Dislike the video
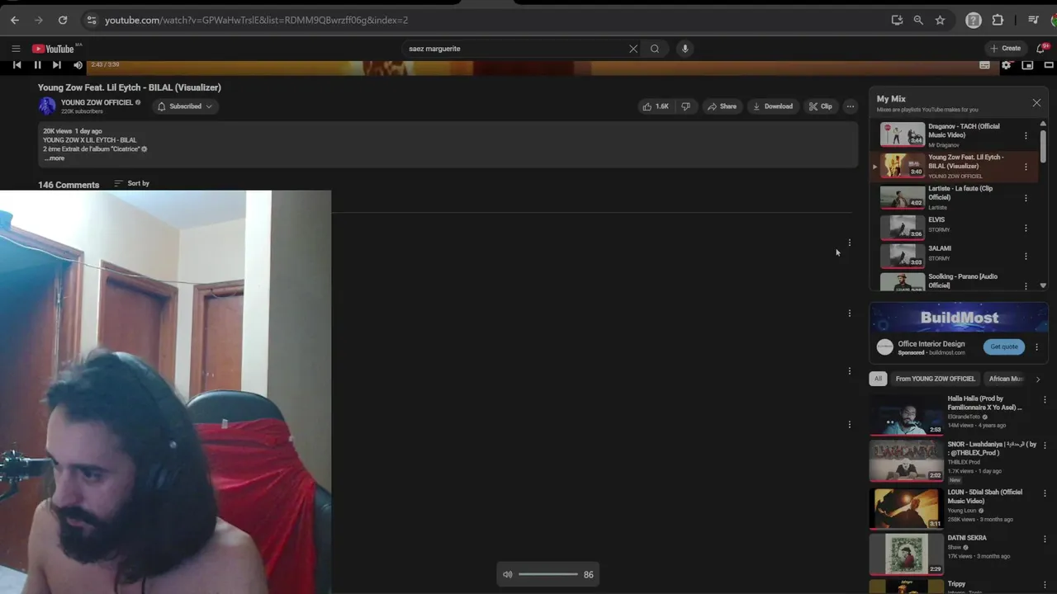The height and width of the screenshot is (594, 1057). [685, 106]
